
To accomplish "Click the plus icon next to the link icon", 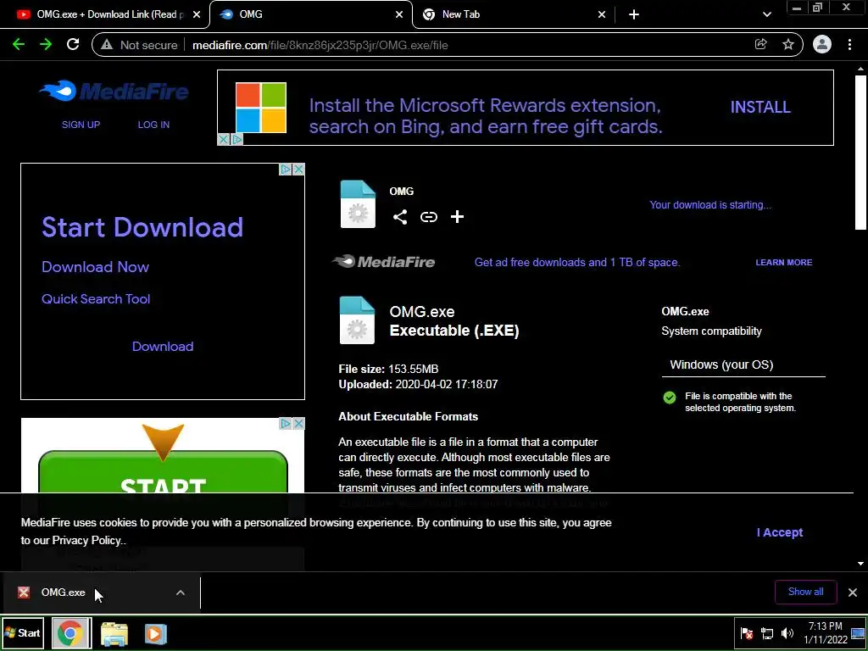I will coord(457,217).
